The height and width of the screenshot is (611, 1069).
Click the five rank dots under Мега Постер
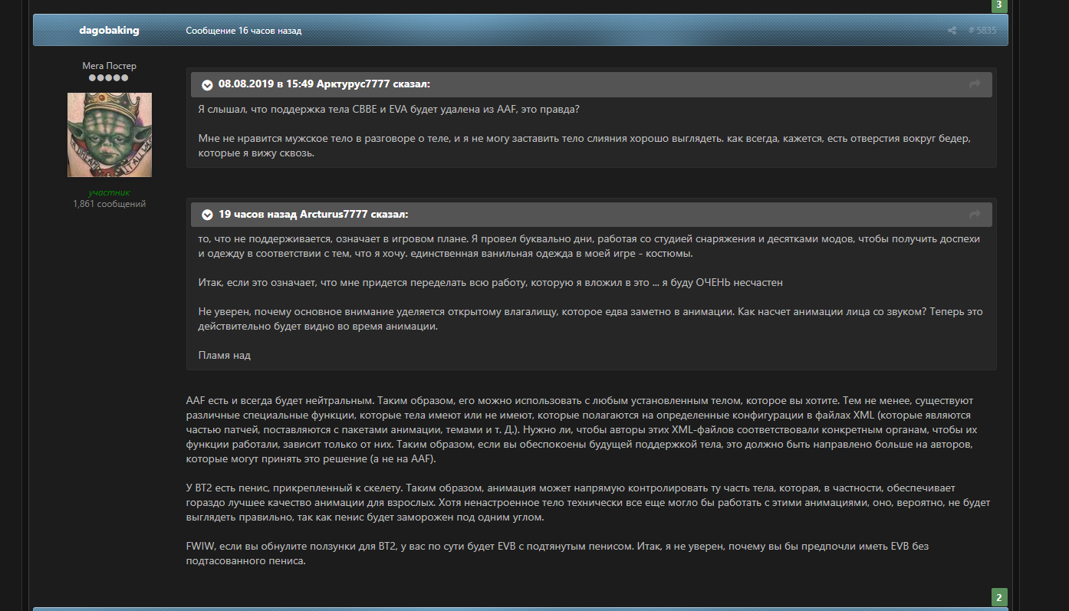(109, 78)
